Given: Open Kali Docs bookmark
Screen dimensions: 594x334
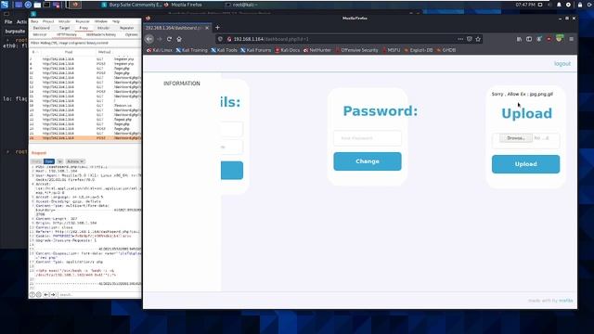Looking at the screenshot, I should pos(287,50).
